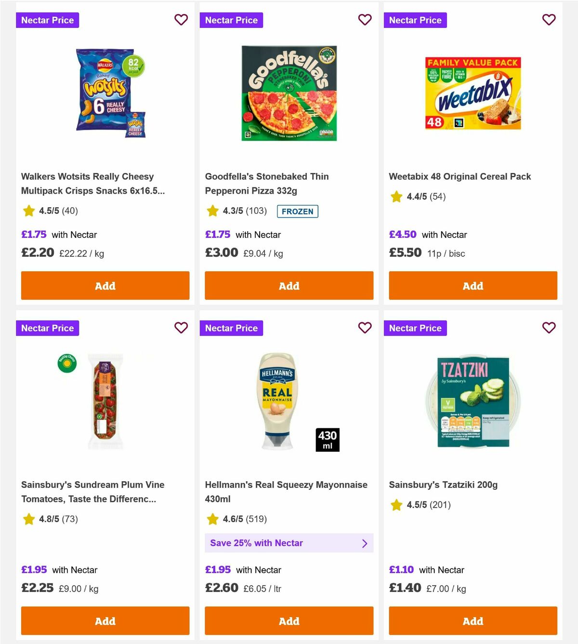
Task: Expand details via the chevron on the Nectar offer
Action: point(365,543)
